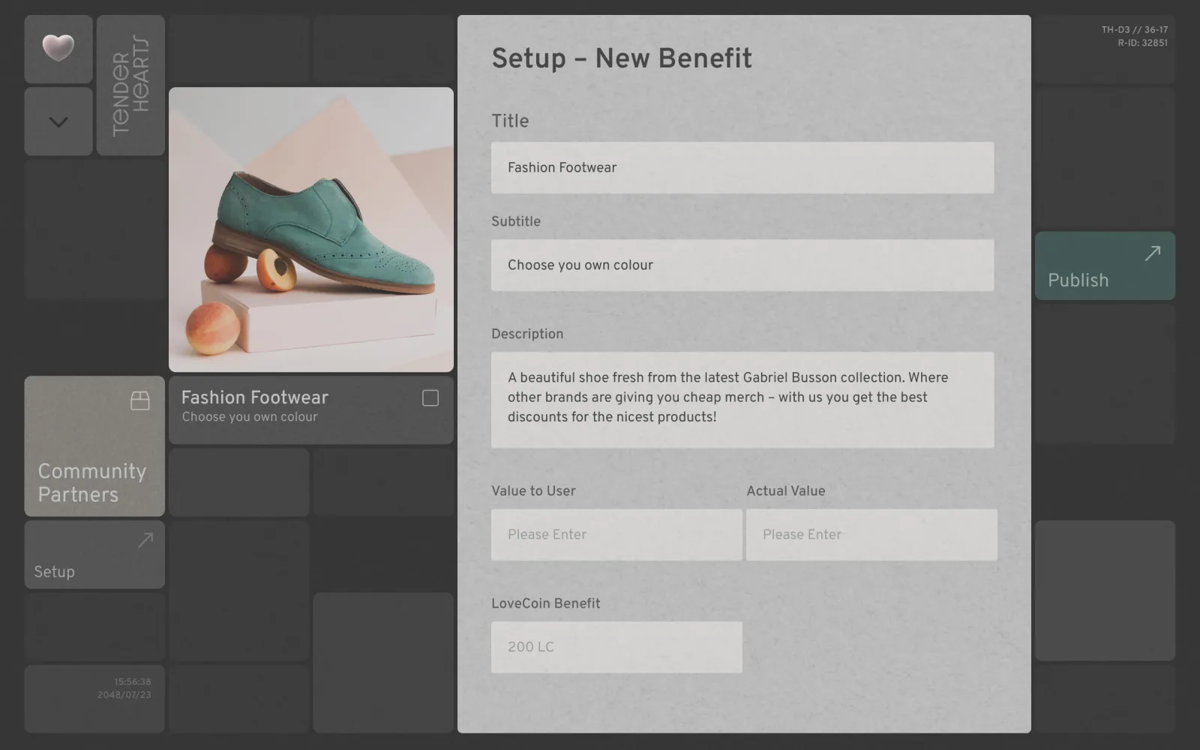Click the Tender Hearts logo
The width and height of the screenshot is (1200, 750).
click(x=130, y=85)
